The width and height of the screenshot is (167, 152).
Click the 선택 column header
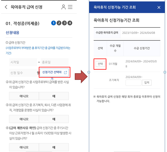(x=100, y=48)
